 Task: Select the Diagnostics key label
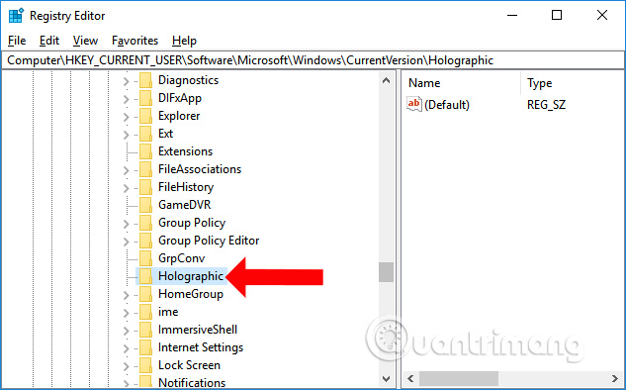tap(189, 80)
